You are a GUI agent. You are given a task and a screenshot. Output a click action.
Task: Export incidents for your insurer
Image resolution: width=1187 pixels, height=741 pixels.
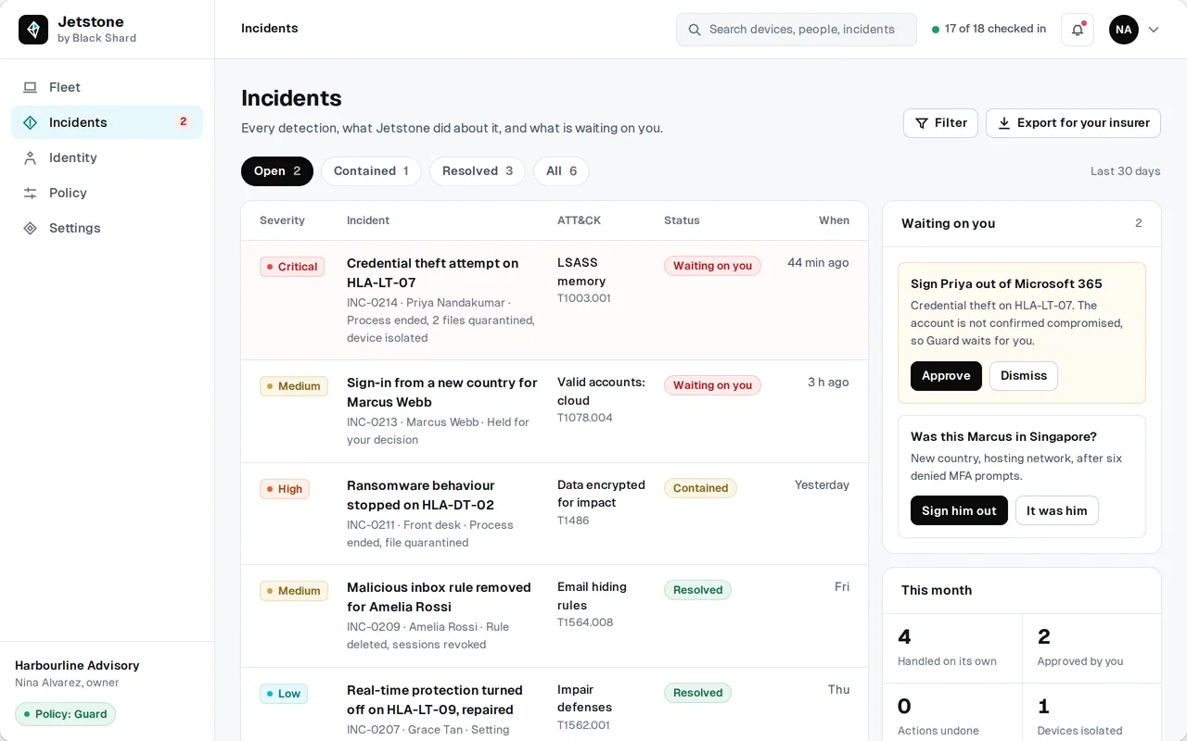1073,123
